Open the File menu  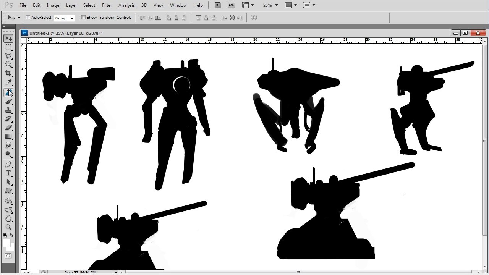23,5
